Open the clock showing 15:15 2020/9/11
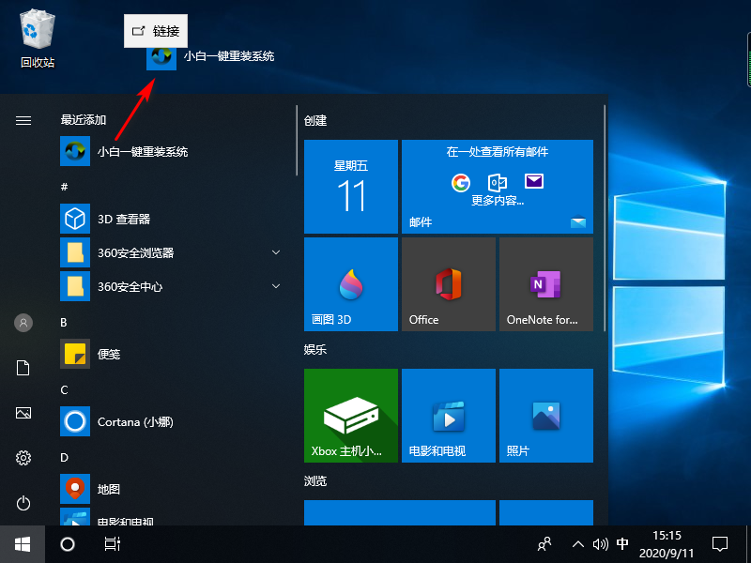751x563 pixels. [667, 544]
